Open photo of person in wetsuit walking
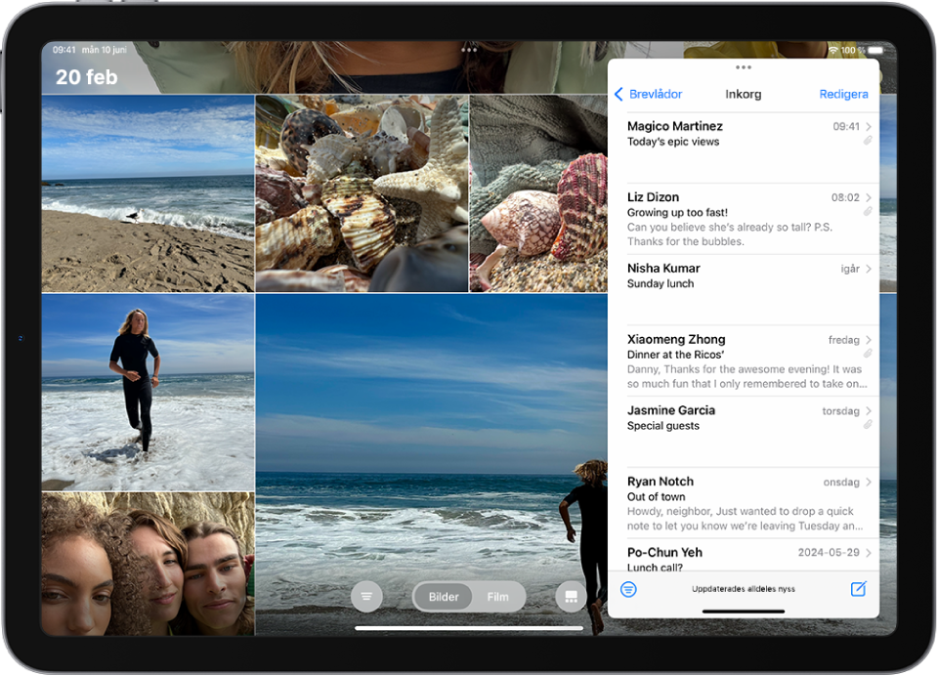 148,392
